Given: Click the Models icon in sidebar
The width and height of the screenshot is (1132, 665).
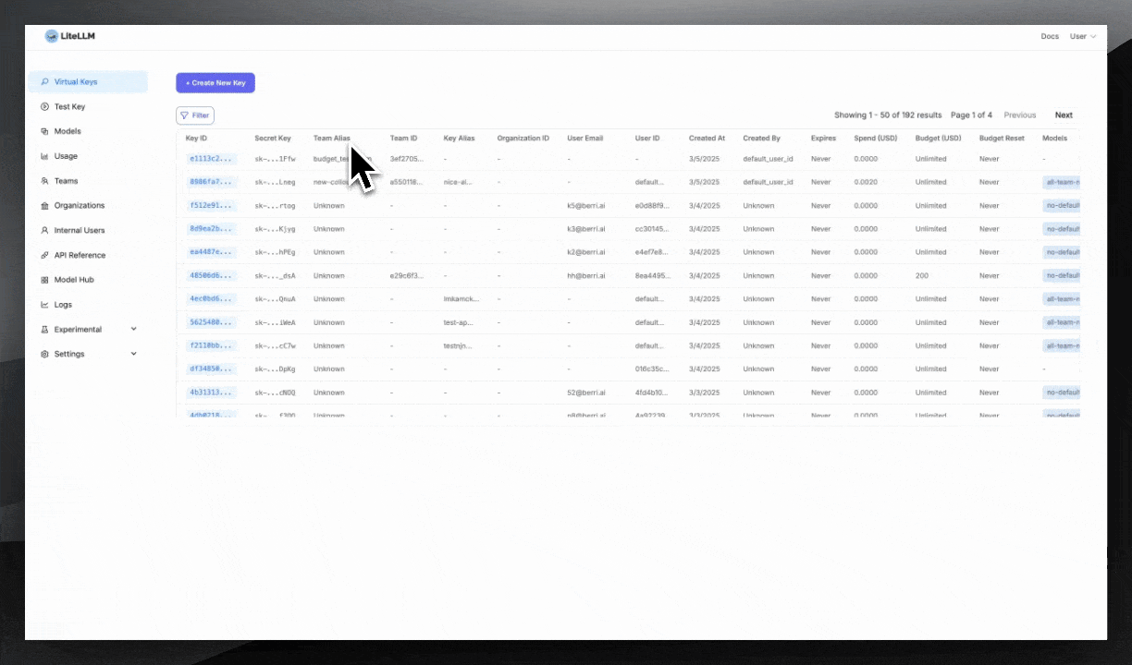Looking at the screenshot, I should (x=44, y=131).
